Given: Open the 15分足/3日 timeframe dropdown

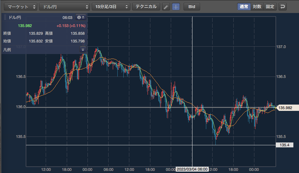Looking at the screenshot, I should [x=111, y=7].
